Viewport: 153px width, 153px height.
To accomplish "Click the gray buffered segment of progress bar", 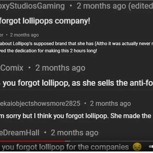I will point(68,141).
